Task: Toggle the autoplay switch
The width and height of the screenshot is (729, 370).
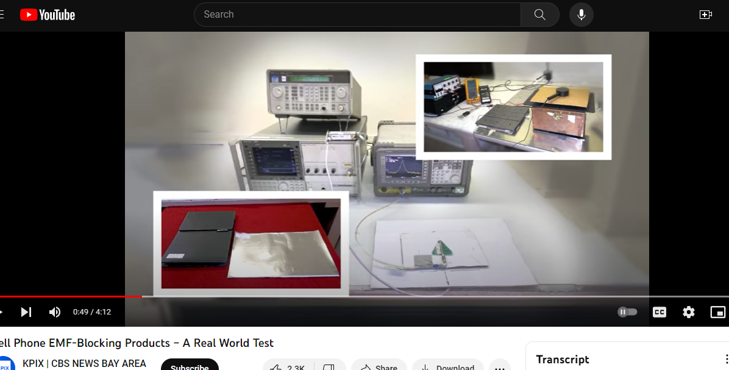Action: 627,312
